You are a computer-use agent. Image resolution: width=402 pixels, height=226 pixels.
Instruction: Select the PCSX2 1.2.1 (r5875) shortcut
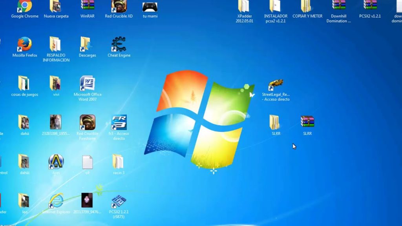click(119, 201)
